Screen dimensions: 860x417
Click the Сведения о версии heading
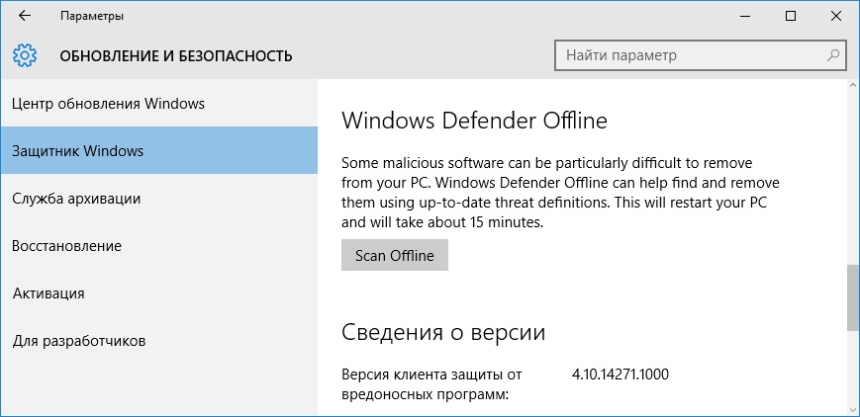(x=443, y=332)
